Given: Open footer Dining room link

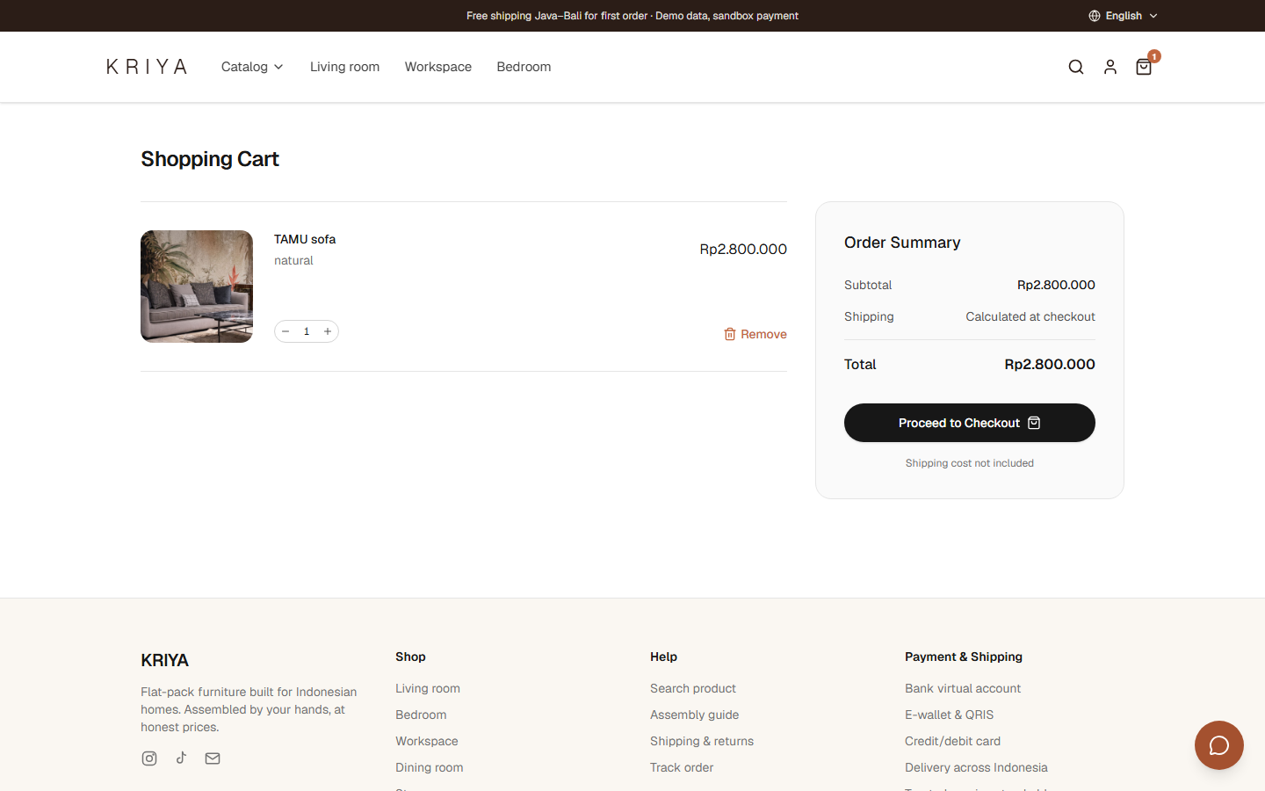Looking at the screenshot, I should (430, 767).
